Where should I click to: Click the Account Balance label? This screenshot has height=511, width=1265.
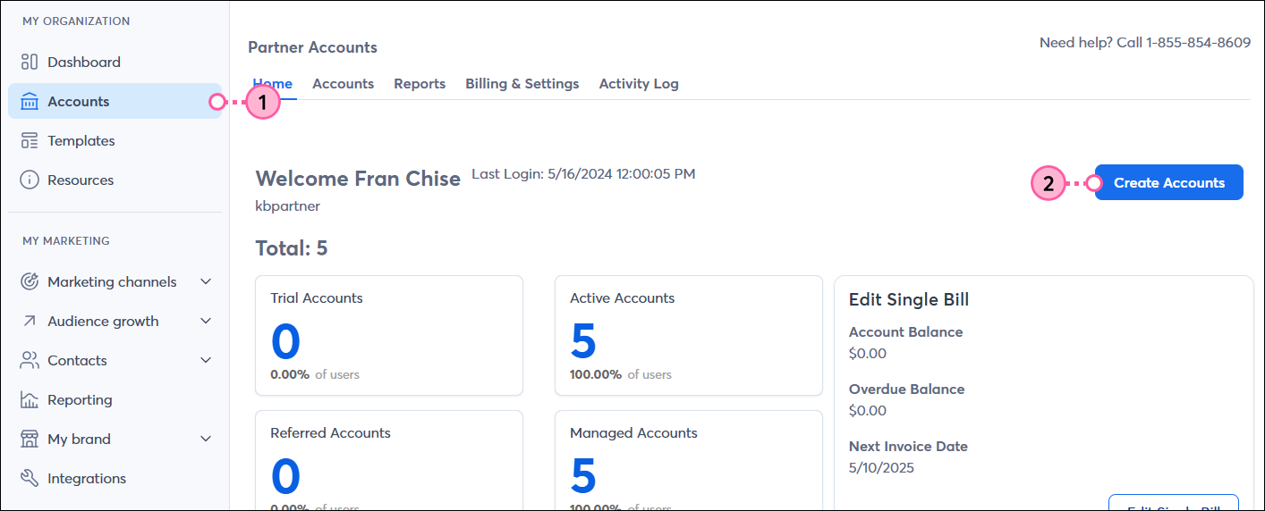(x=906, y=331)
